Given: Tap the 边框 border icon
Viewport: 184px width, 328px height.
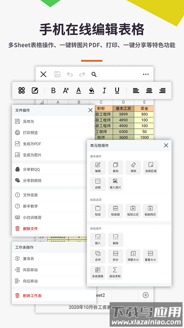Looking at the screenshot, I should 98,184.
